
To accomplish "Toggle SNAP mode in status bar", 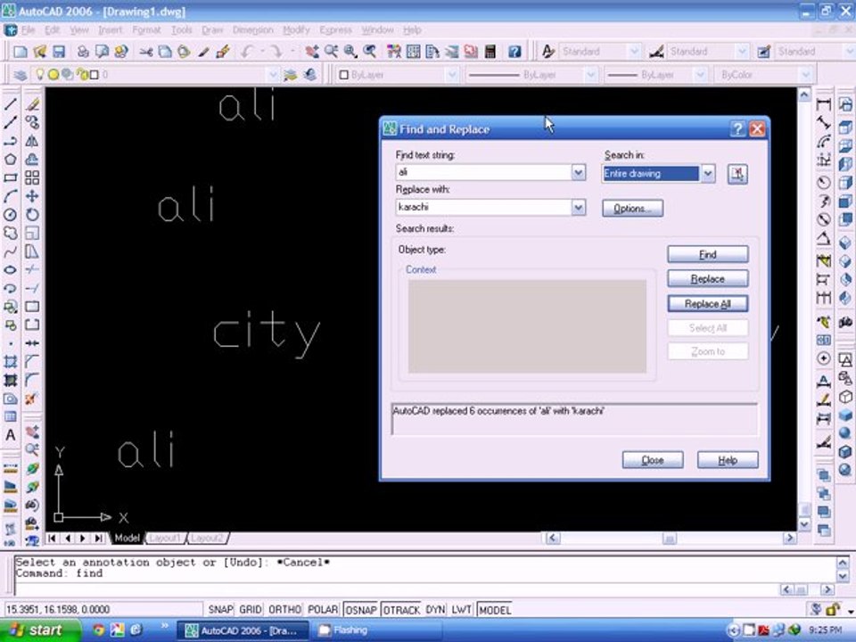I will [220, 609].
